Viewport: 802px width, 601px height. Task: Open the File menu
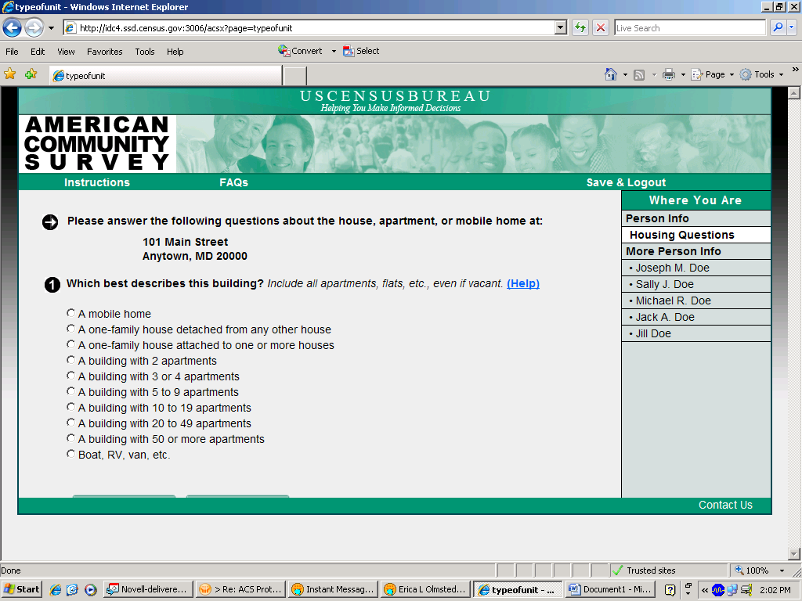[x=12, y=52]
